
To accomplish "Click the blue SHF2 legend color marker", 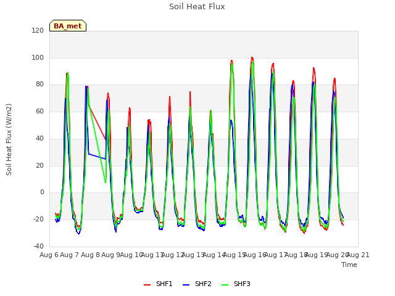I will coord(186,285).
